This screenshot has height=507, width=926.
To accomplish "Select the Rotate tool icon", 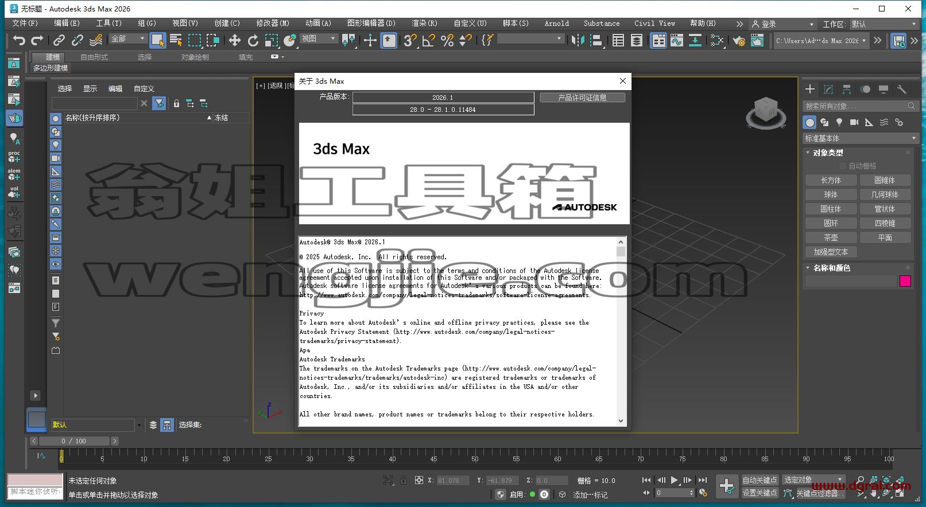I will pyautogui.click(x=253, y=40).
